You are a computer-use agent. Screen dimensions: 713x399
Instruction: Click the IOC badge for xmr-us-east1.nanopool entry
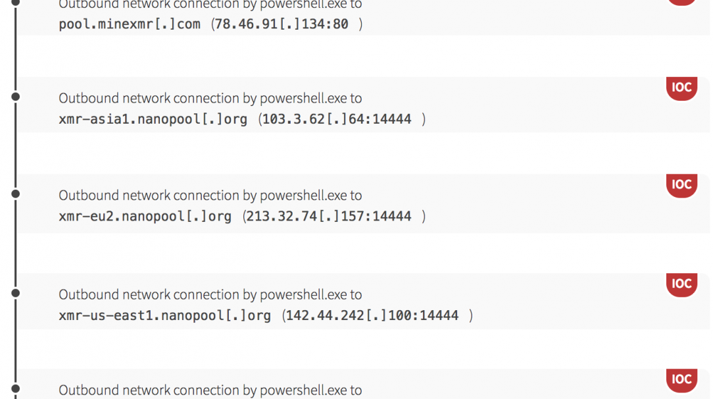coord(681,284)
